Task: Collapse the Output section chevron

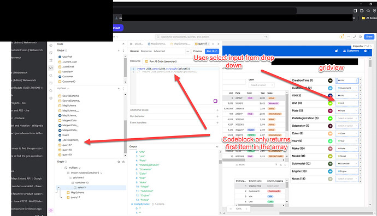Action: coord(217,146)
